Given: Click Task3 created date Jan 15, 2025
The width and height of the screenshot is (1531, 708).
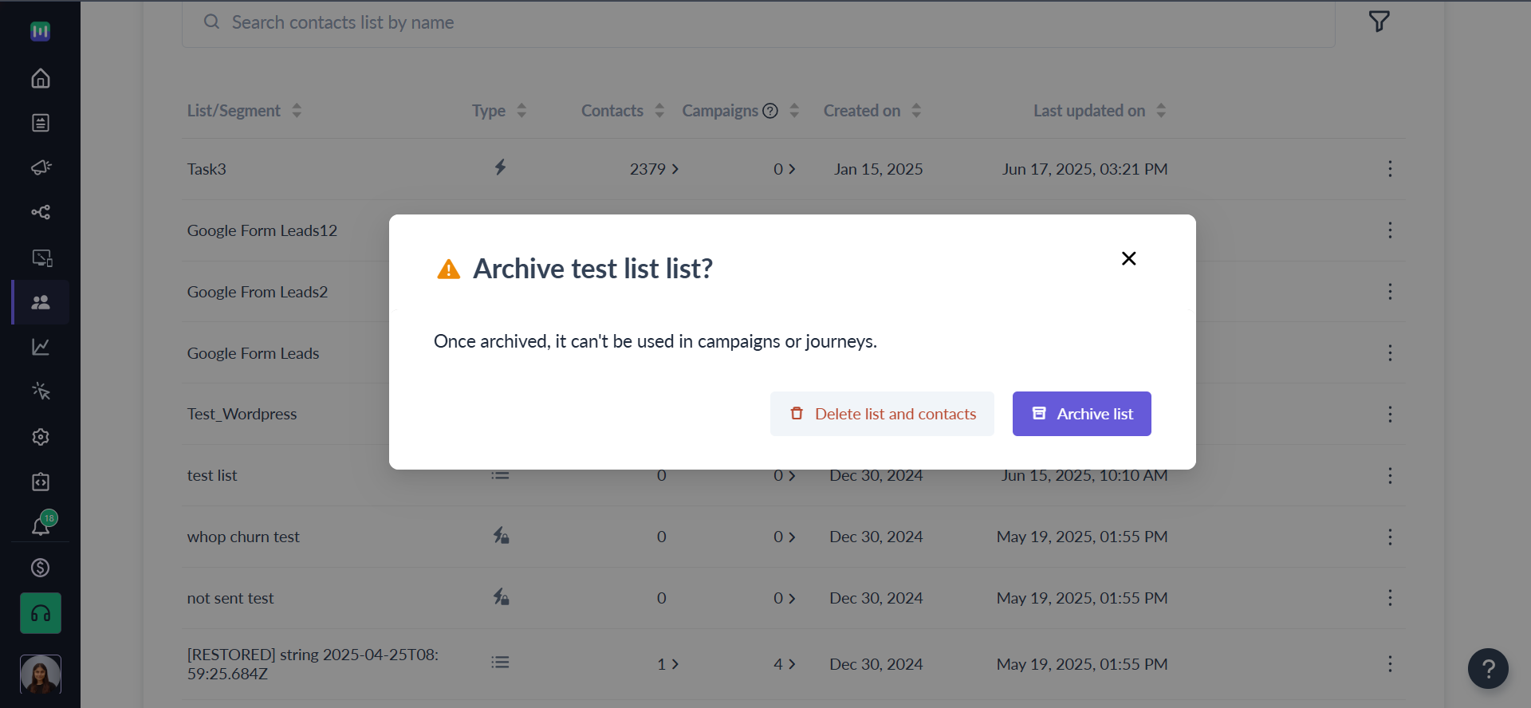Looking at the screenshot, I should point(879,169).
